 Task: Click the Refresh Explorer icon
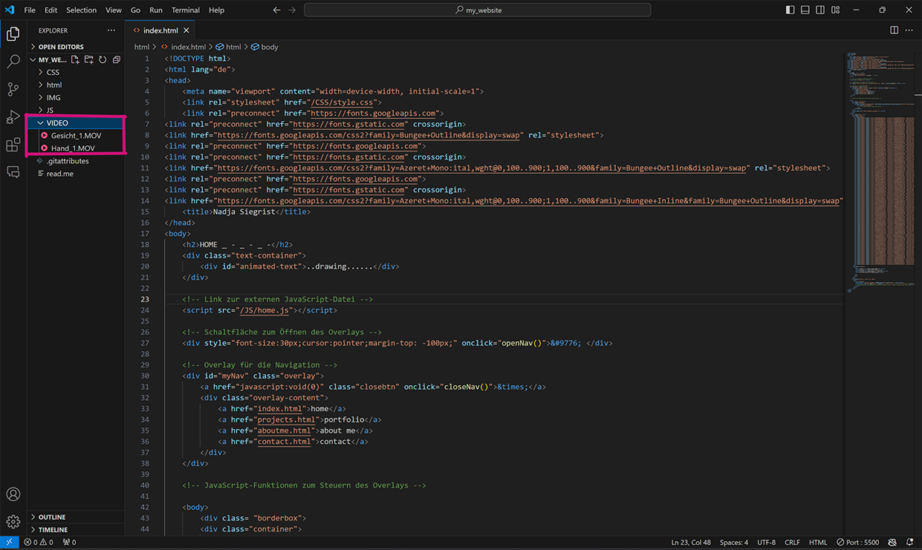pos(102,60)
